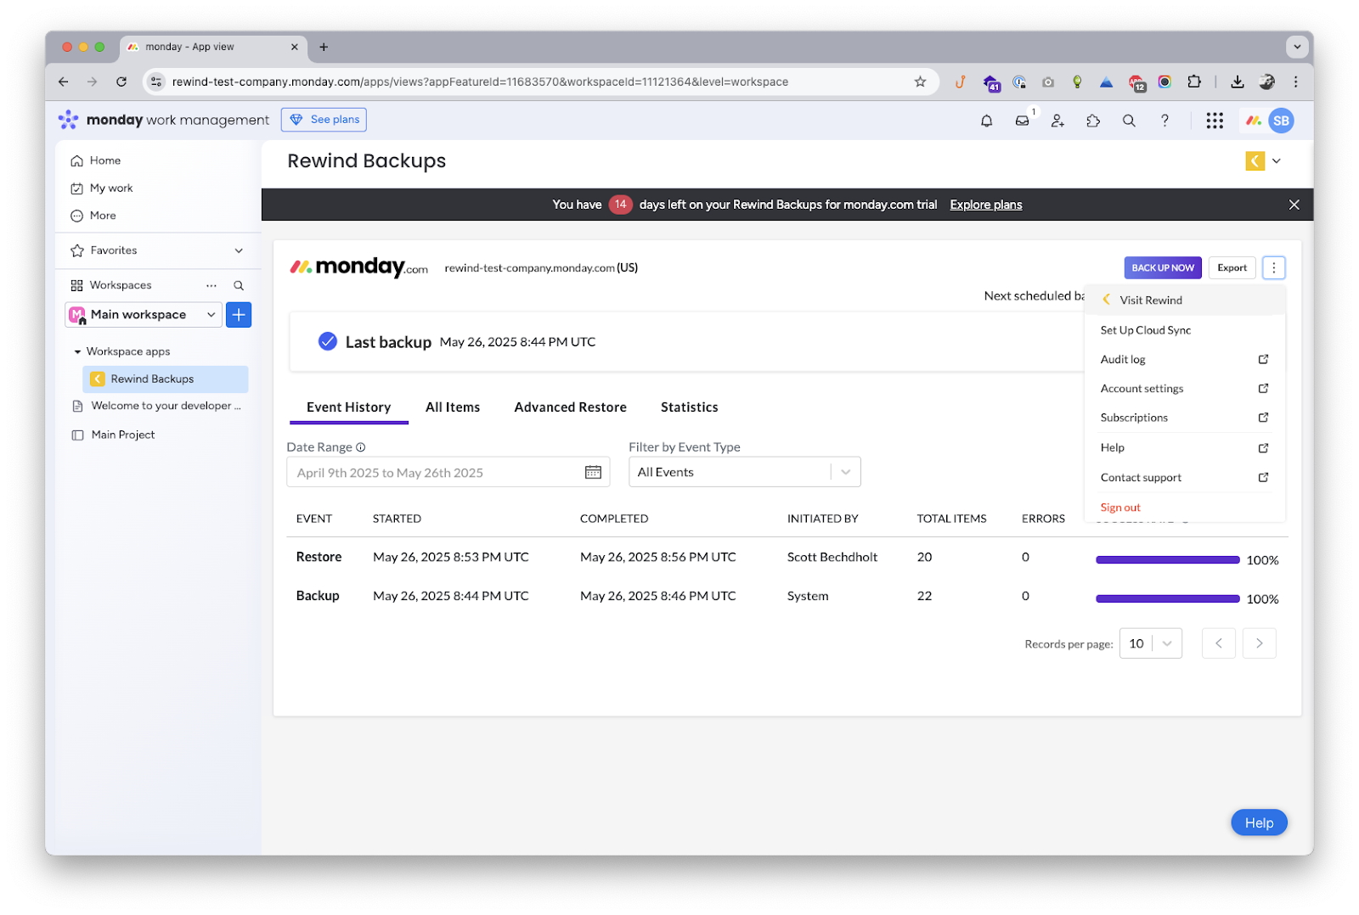Open Audit log from menu
Viewport: 1359px width, 915px height.
pyautogui.click(x=1185, y=359)
